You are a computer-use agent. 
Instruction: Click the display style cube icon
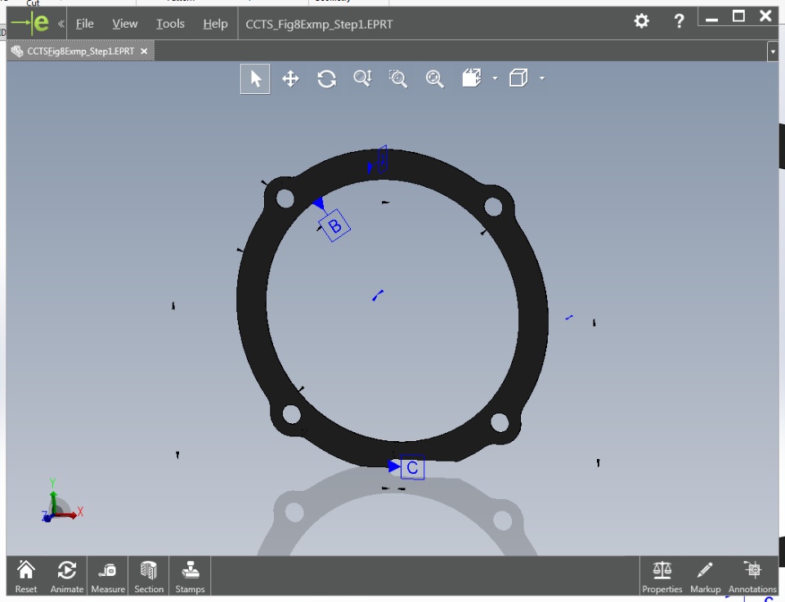coord(518,78)
